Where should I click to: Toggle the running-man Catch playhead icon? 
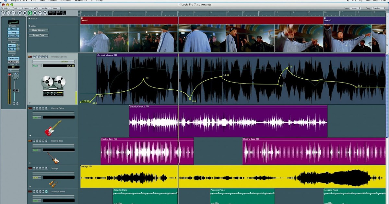point(3,13)
